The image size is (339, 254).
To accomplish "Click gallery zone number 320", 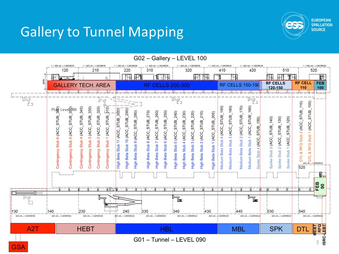I will [188, 70].
